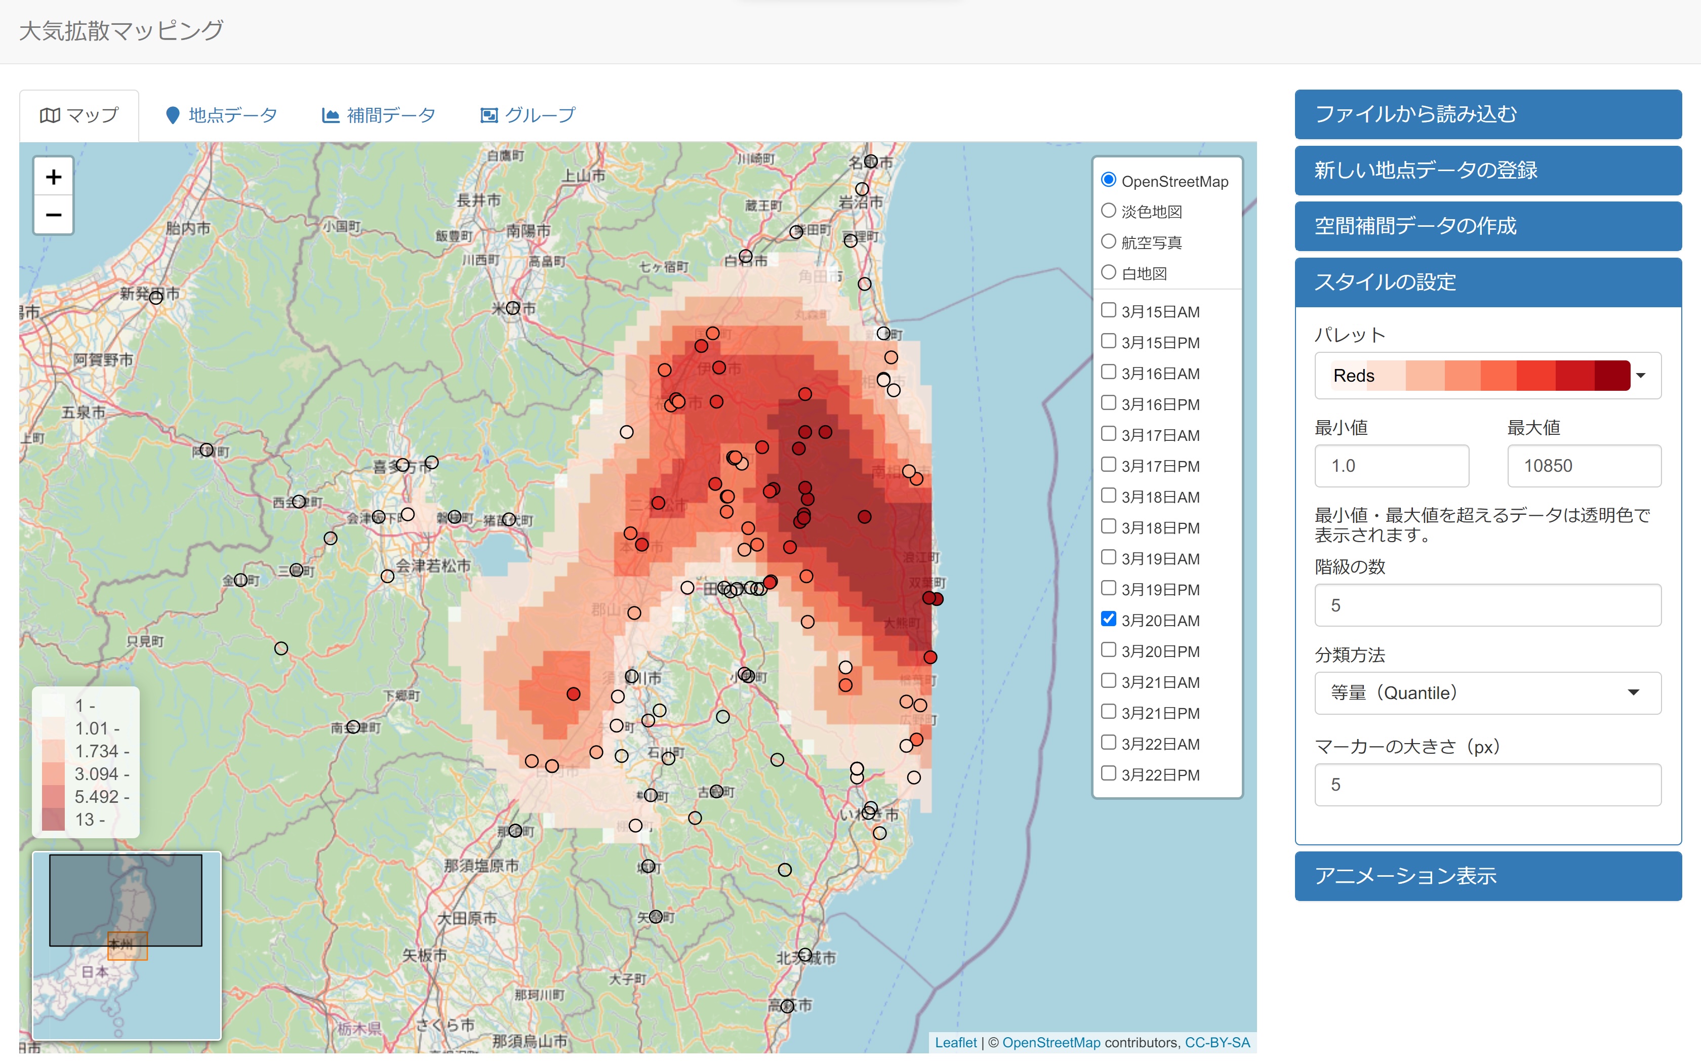Expand ファイルから読み込む panel
Image resolution: width=1701 pixels, height=1063 pixels.
coord(1488,114)
